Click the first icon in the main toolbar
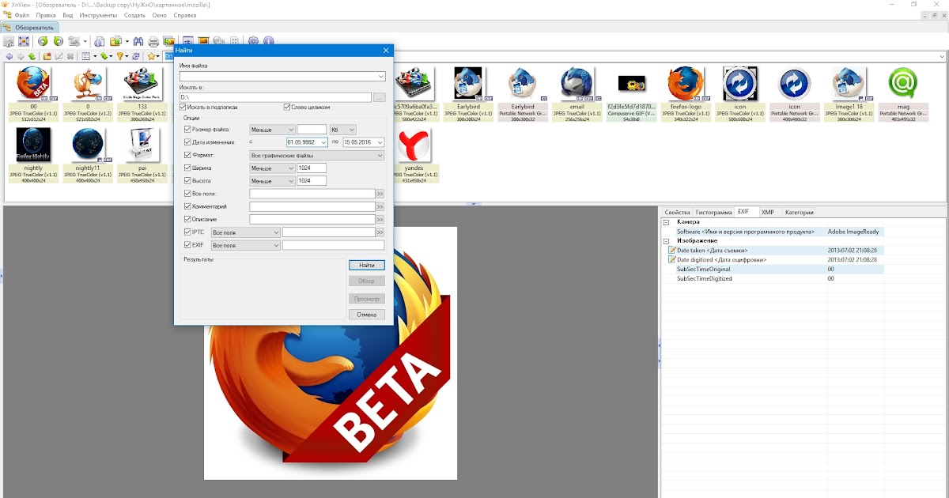949x498 pixels. pyautogui.click(x=9, y=41)
